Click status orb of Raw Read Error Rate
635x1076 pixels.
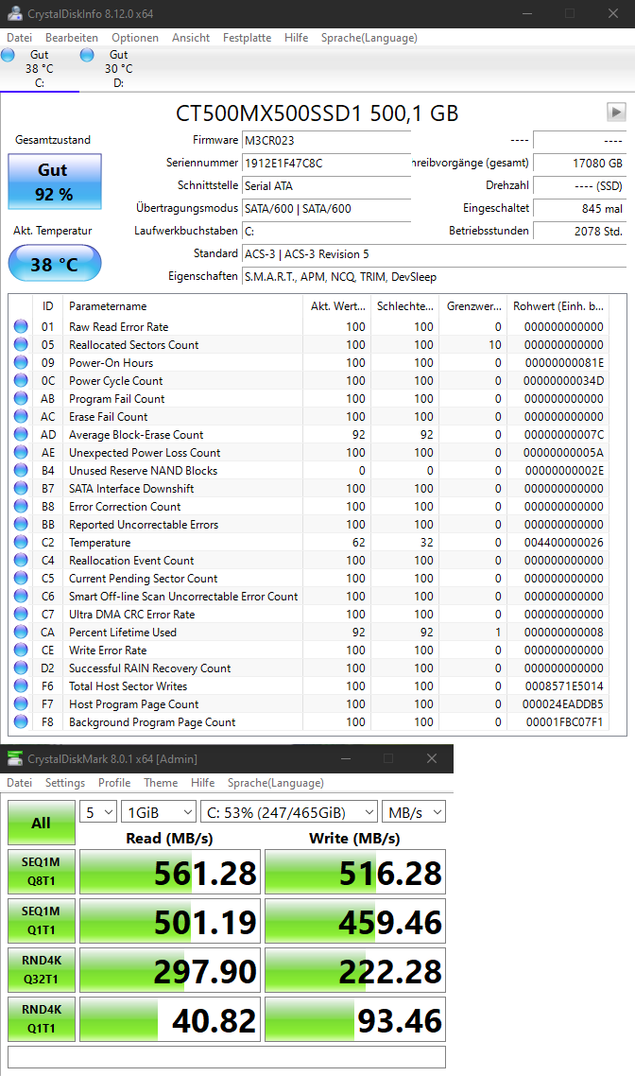click(21, 326)
